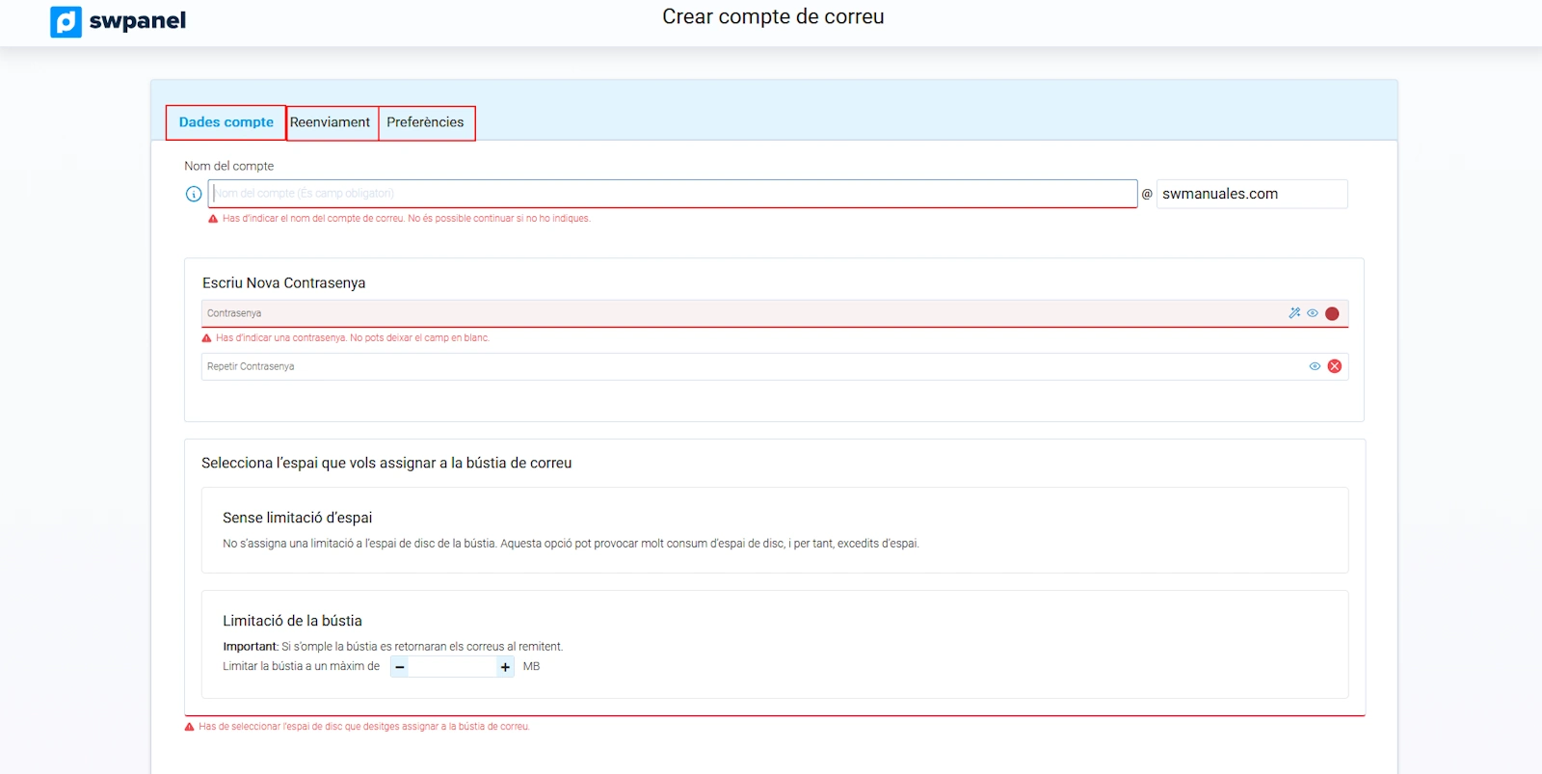Click into the Nom del compte field
This screenshot has height=774, width=1542.
click(673, 194)
